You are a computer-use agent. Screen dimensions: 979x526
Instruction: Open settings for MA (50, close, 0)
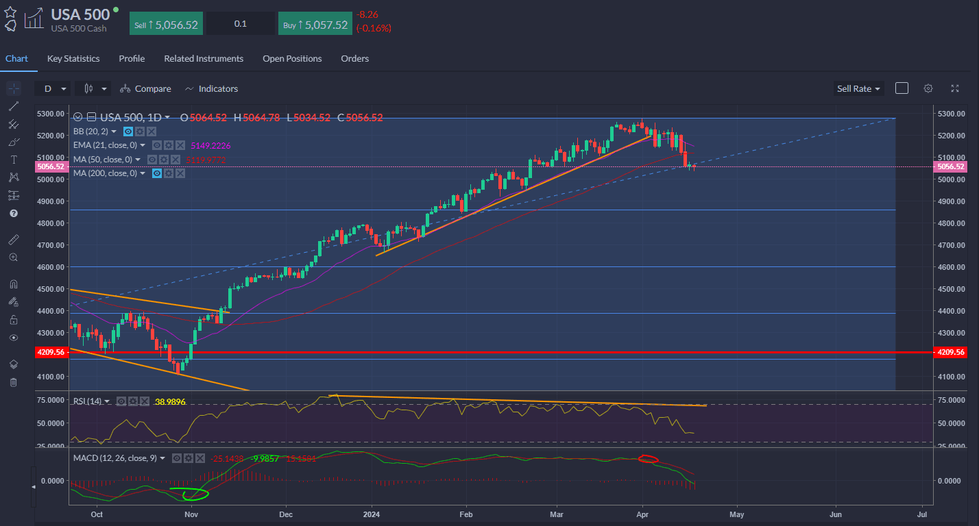164,160
